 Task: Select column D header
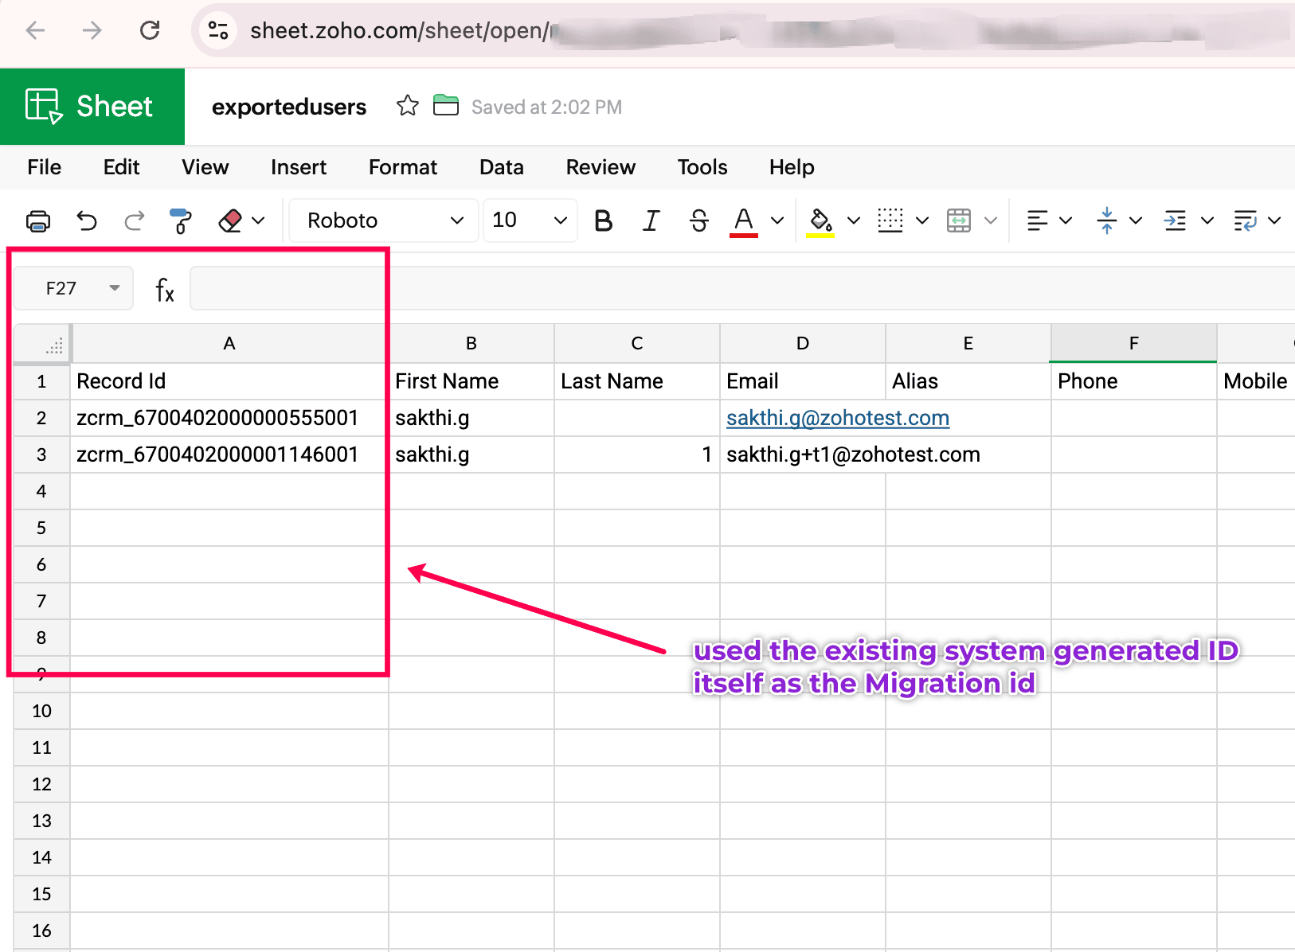tap(803, 344)
